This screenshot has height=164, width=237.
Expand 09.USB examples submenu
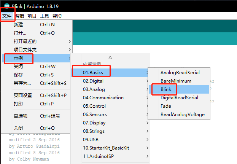(110, 140)
